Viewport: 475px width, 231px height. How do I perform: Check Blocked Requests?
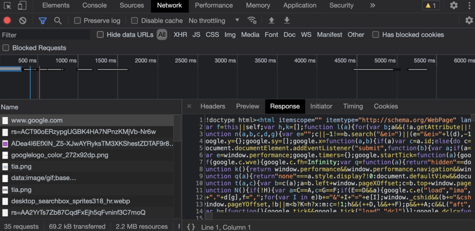coord(6,48)
